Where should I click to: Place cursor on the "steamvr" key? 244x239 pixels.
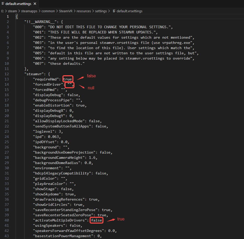pyautogui.click(x=33, y=74)
